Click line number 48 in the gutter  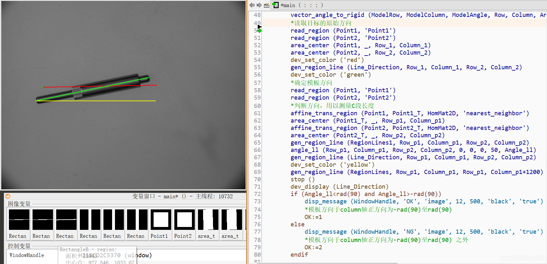(257, 15)
